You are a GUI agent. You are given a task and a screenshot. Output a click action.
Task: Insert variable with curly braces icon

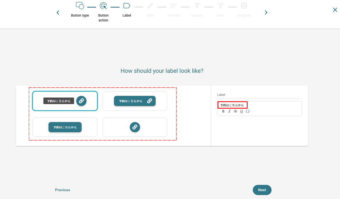point(248,111)
